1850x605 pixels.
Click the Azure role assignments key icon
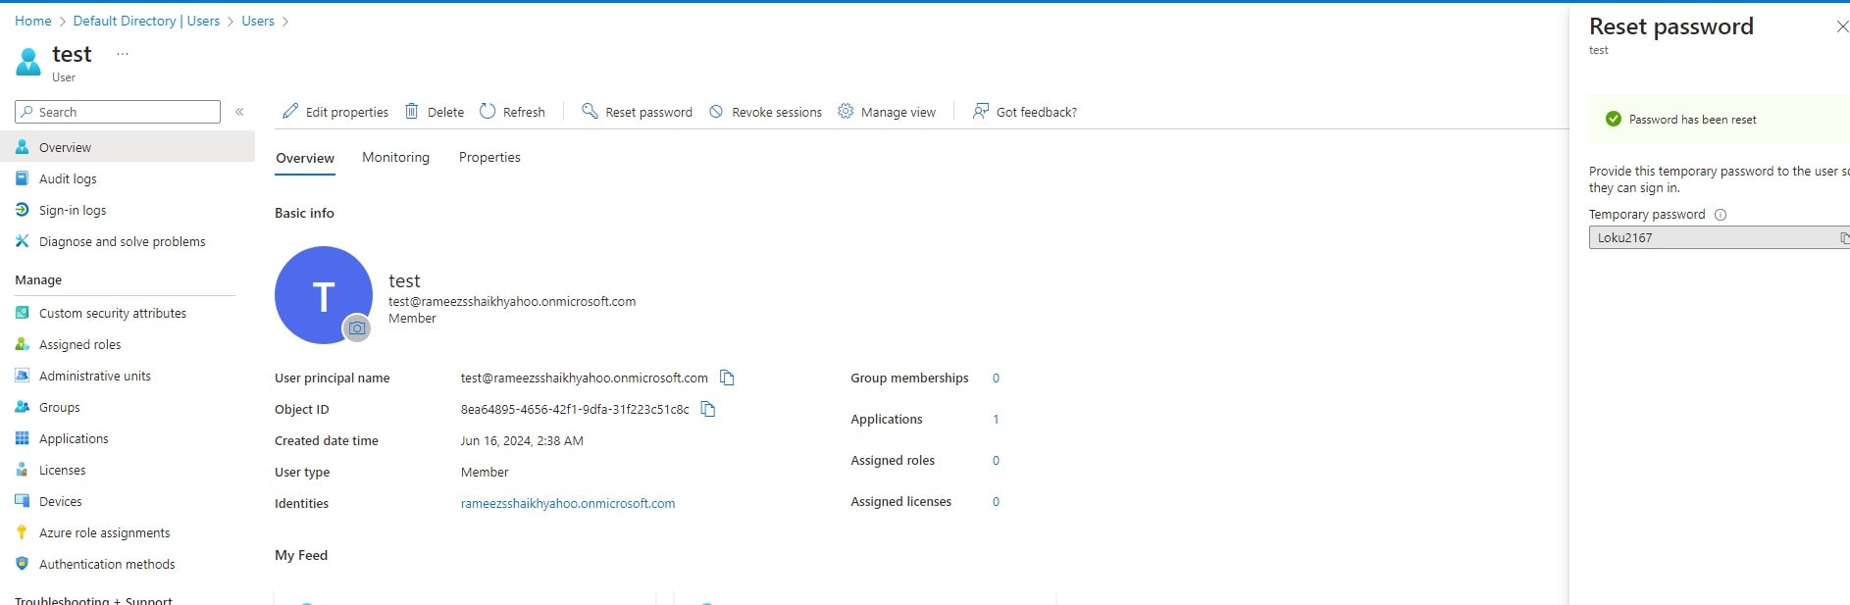(22, 532)
